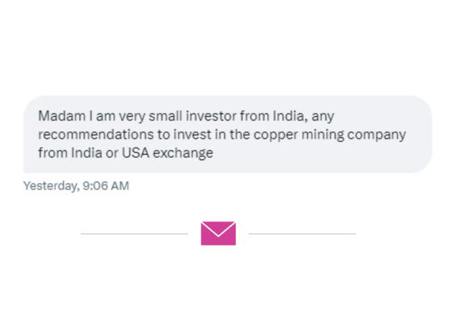
Task: Click the word "Yesterday" below the message
Action: click(49, 186)
